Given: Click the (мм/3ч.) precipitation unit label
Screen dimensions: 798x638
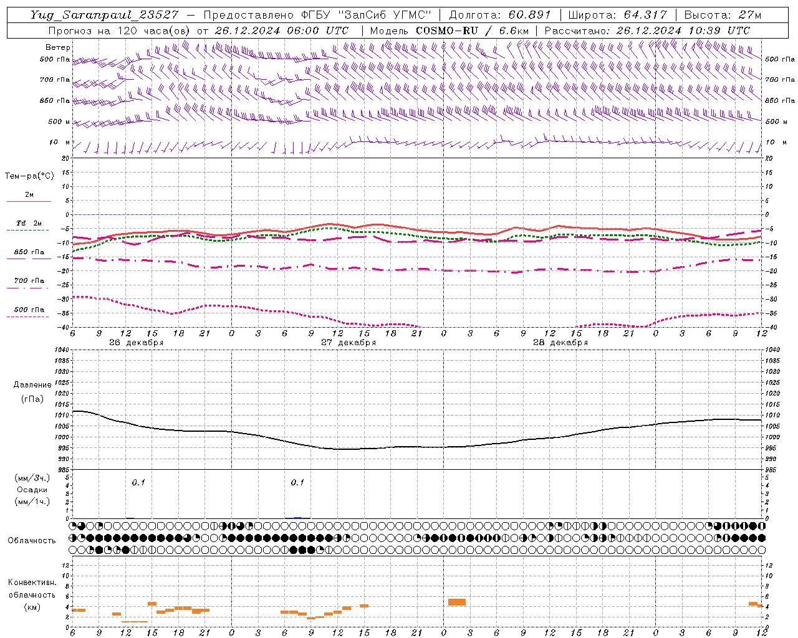Looking at the screenshot, I should tap(32, 478).
